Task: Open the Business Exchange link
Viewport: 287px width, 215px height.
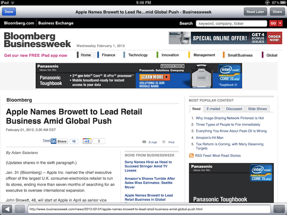Action: pyautogui.click(x=56, y=23)
